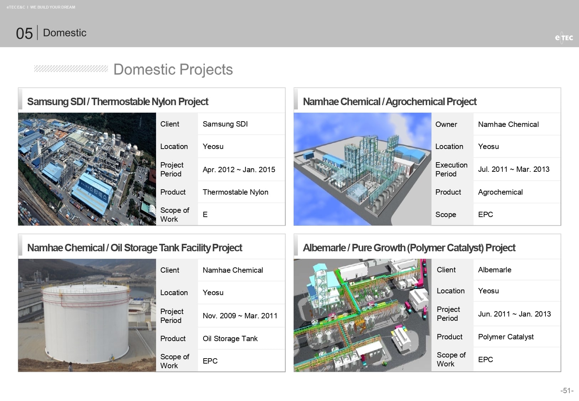The width and height of the screenshot is (579, 401).
Task: Select 'Samsung SDI / Thermostable Nylon Project' title
Action: point(118,102)
